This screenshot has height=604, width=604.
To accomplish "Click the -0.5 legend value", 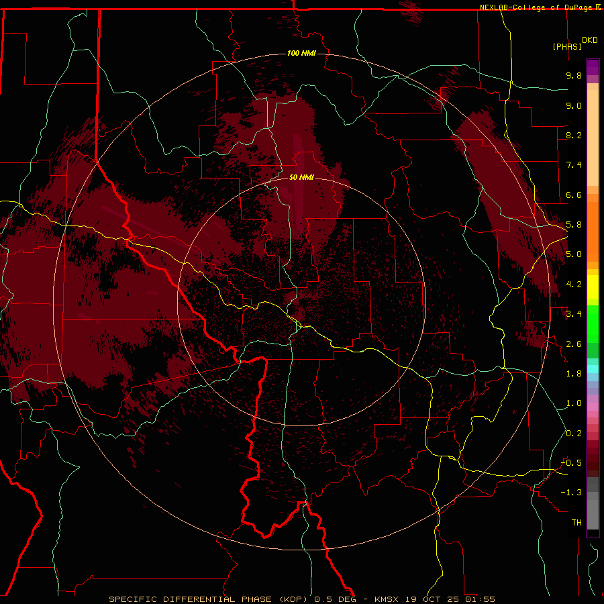I will 571,463.
